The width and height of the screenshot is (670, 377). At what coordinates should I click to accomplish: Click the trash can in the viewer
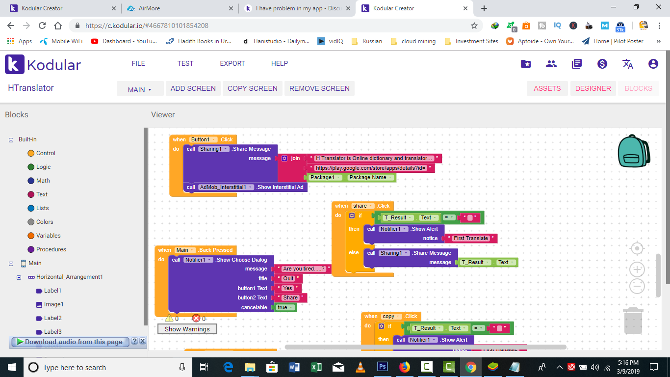tap(633, 321)
